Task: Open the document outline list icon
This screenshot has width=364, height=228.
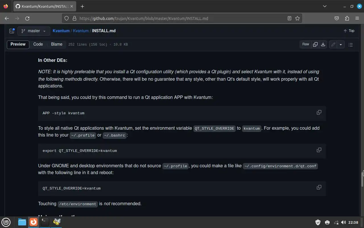Action: 351,44
